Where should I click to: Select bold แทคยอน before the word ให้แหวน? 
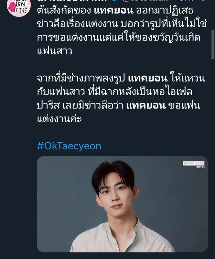(x=148, y=78)
